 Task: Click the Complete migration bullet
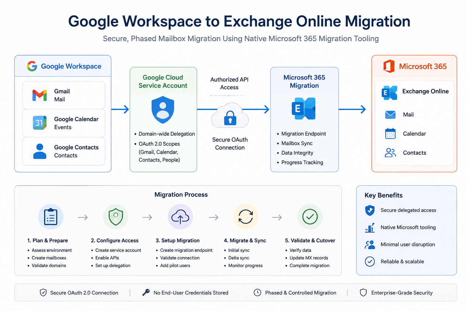point(307,265)
